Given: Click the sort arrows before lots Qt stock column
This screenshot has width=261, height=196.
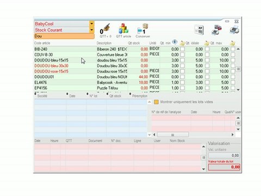Looking at the screenshot, I should click(x=107, y=94).
